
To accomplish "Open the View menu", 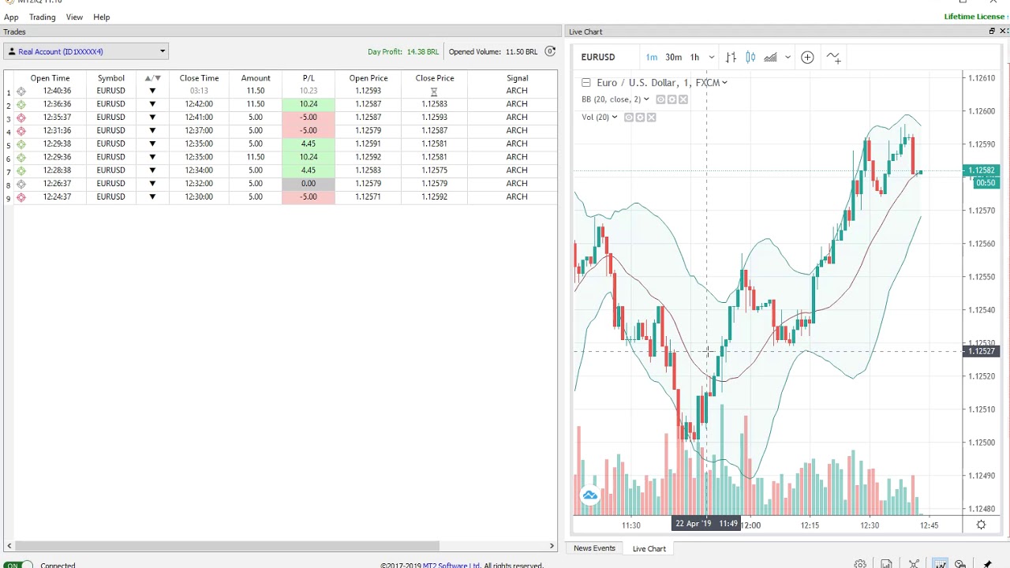I will pyautogui.click(x=74, y=17).
